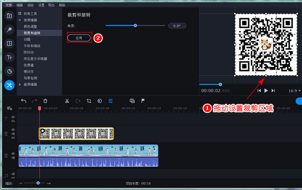
Task: Select 慢动作 in the tools list
Action: 29,71
